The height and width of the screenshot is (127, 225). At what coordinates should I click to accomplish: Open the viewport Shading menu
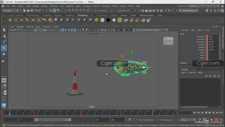(x=20, y=27)
